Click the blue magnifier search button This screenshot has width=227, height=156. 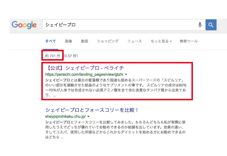click(211, 25)
